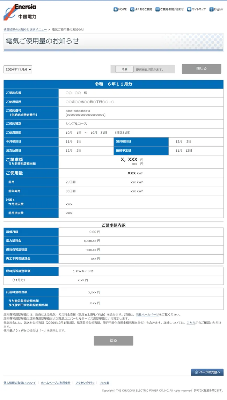The height and width of the screenshot is (400, 227).
Task: Click the 閉じる close button
Action: [201, 69]
